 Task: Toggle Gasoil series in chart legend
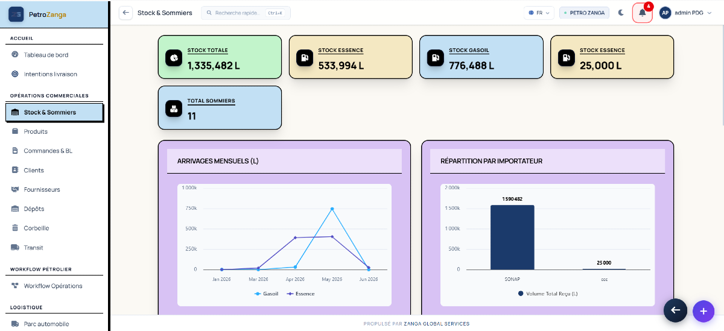pos(266,294)
